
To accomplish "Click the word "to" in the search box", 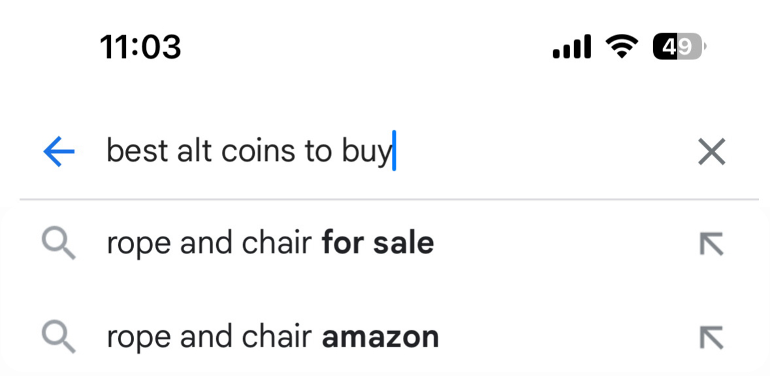I will [319, 152].
